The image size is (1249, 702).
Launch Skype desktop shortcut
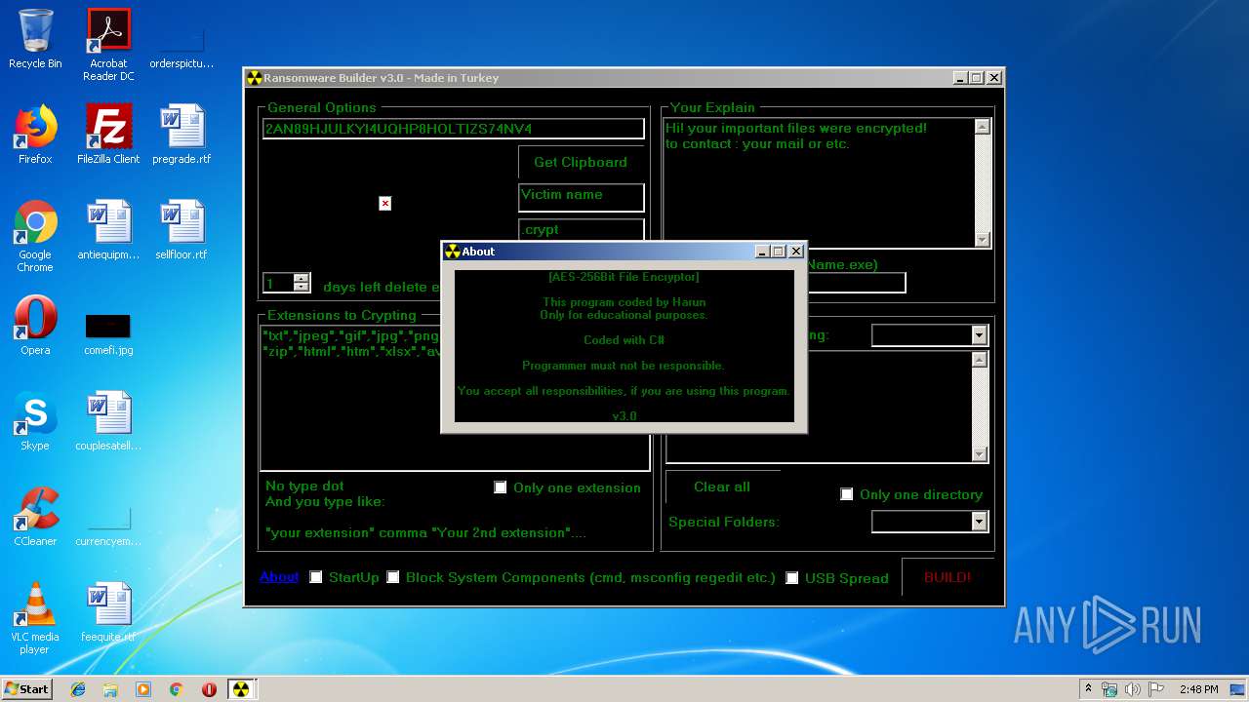[x=35, y=421]
